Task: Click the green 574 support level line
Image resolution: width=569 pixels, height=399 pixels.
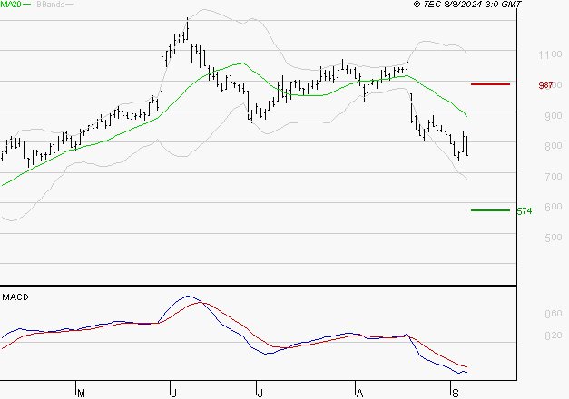Action: [490, 210]
